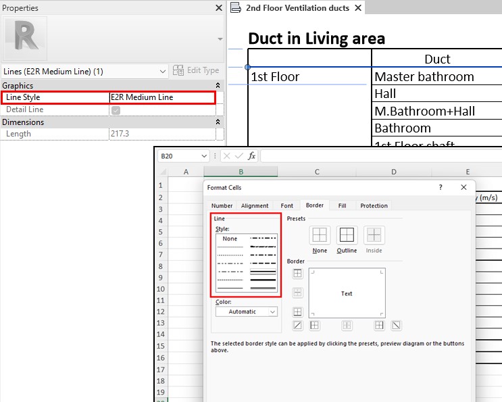Click the Format Cells help button
Screen dimensions: 502x402
(x=441, y=187)
